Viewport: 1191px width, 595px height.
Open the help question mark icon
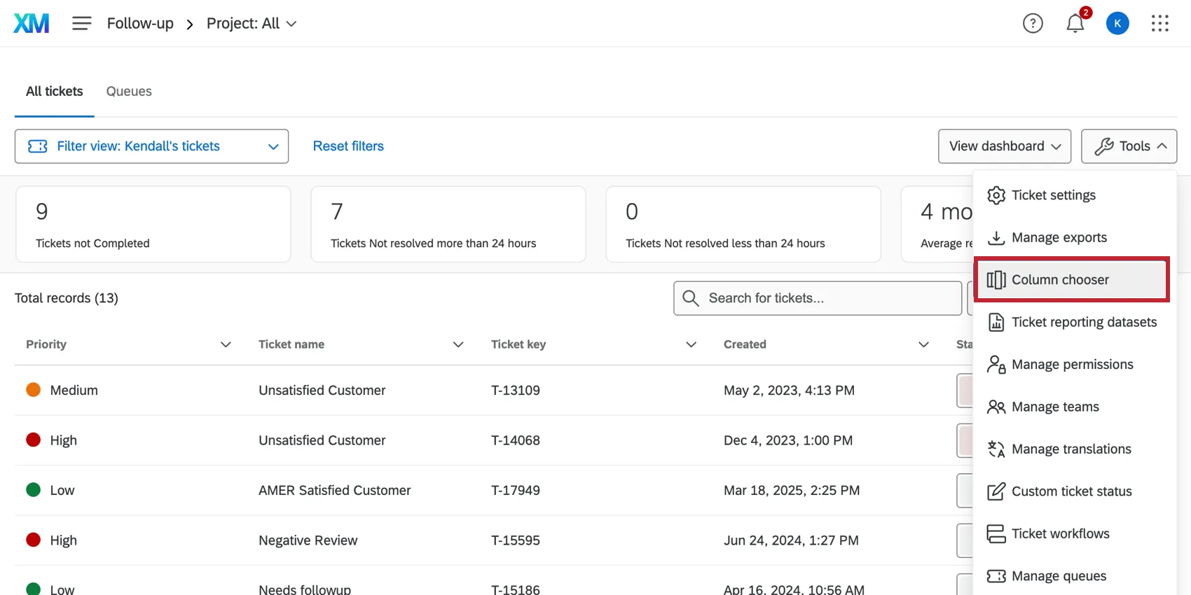click(x=1033, y=23)
